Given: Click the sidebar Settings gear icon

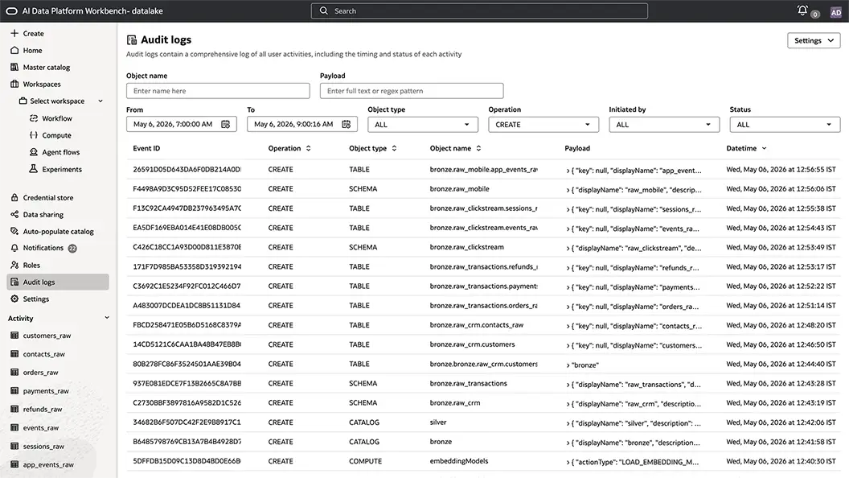Looking at the screenshot, I should [14, 299].
